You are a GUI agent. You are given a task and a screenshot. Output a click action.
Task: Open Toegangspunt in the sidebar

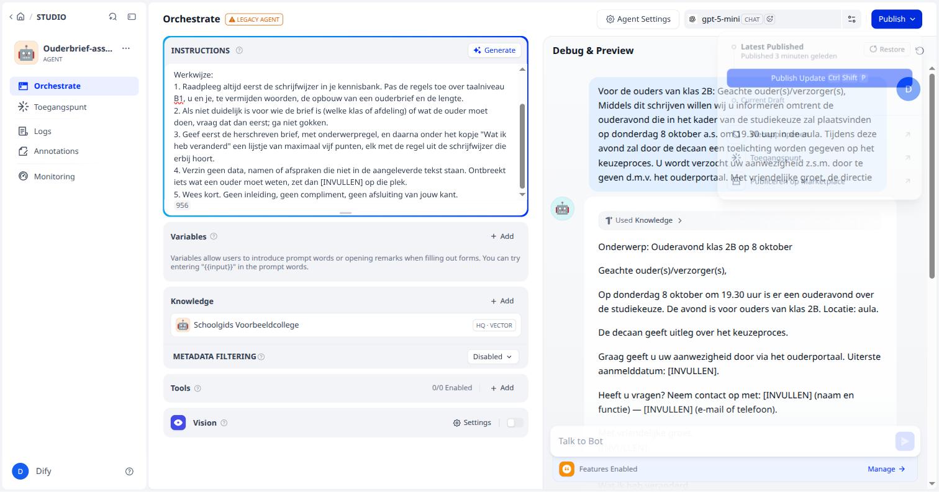tap(74, 107)
